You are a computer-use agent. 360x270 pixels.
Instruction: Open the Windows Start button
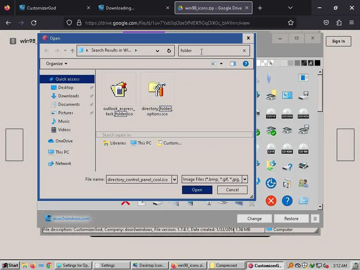coord(10,265)
